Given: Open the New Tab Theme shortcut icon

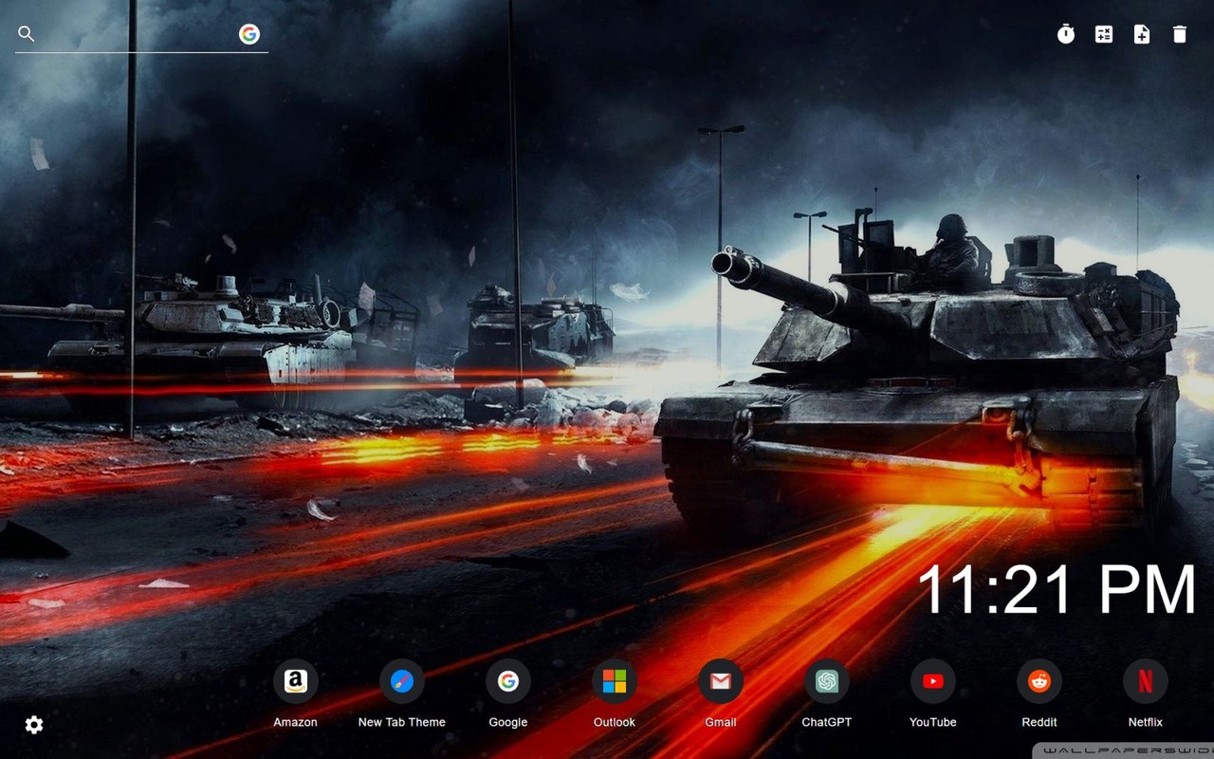Looking at the screenshot, I should click(402, 681).
